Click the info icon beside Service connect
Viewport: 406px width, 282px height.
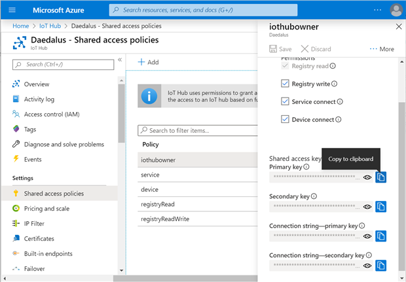pos(340,101)
